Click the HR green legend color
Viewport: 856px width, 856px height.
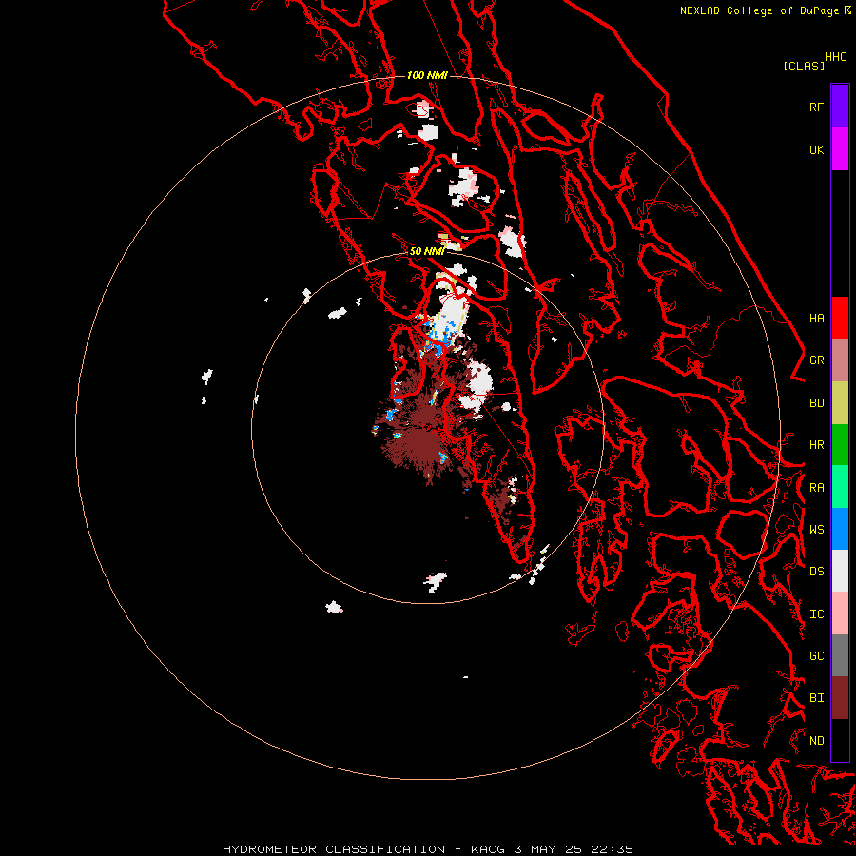pos(840,445)
